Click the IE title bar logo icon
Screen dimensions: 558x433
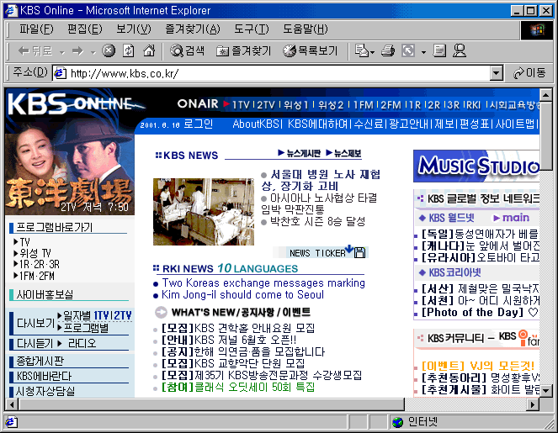(11, 11)
